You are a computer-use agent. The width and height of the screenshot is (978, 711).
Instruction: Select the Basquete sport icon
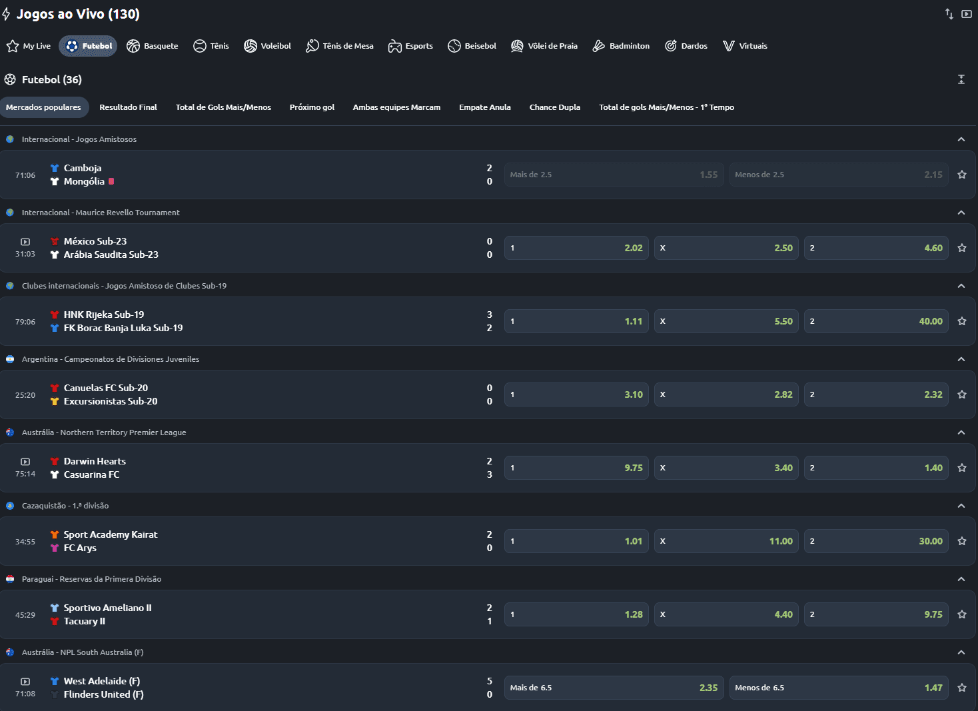(x=133, y=46)
